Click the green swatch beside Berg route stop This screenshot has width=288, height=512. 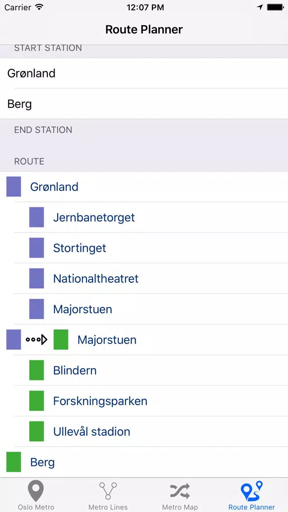(x=14, y=462)
